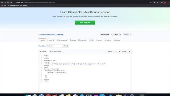Click the watchers count beside Unwatch
The width and height of the screenshot is (170, 96).
[x=111, y=35]
